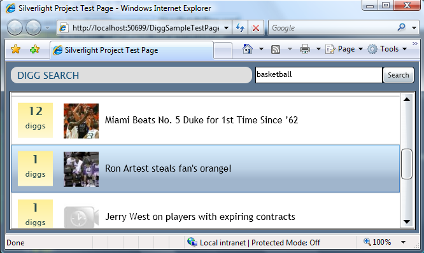This screenshot has width=424, height=253.
Task: Open the Ron Artest story thumbnail
Action: [81, 169]
